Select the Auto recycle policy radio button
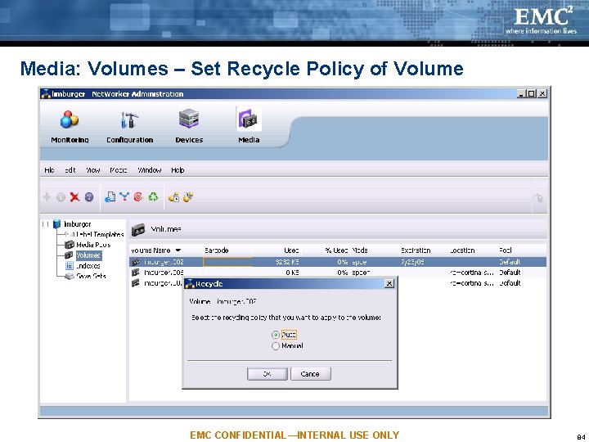 tap(276, 335)
